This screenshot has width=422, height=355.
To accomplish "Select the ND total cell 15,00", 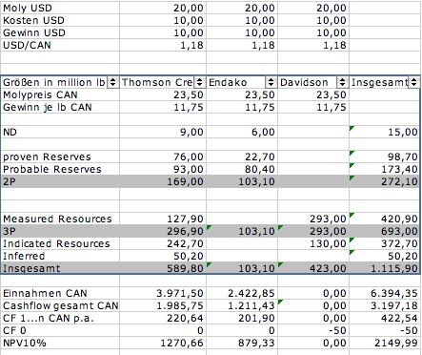I will point(385,132).
